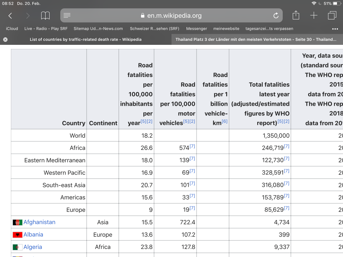
Task: Open the iCloud bookmark
Action: pos(12,29)
